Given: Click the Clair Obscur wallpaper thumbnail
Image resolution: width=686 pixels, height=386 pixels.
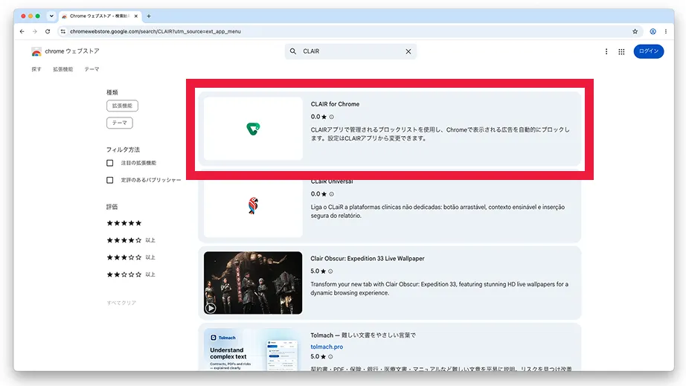Looking at the screenshot, I should (253, 283).
